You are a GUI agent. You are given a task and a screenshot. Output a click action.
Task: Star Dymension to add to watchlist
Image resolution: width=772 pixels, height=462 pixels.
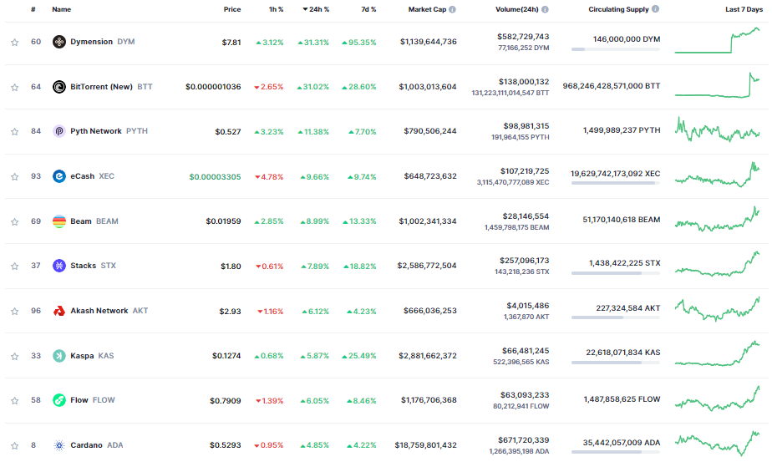tap(14, 42)
